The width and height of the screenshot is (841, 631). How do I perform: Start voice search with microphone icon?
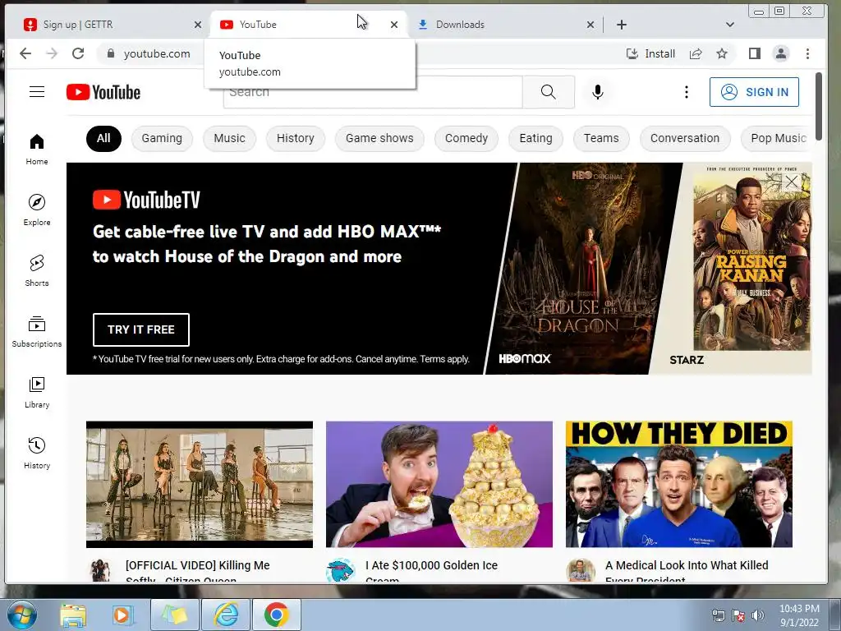pyautogui.click(x=598, y=92)
